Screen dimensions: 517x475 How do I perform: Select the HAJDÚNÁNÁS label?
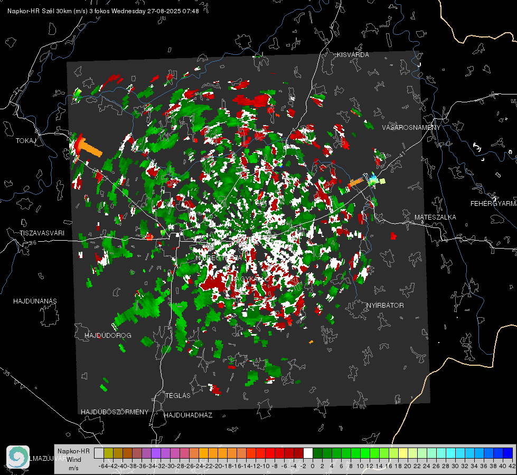(x=35, y=301)
